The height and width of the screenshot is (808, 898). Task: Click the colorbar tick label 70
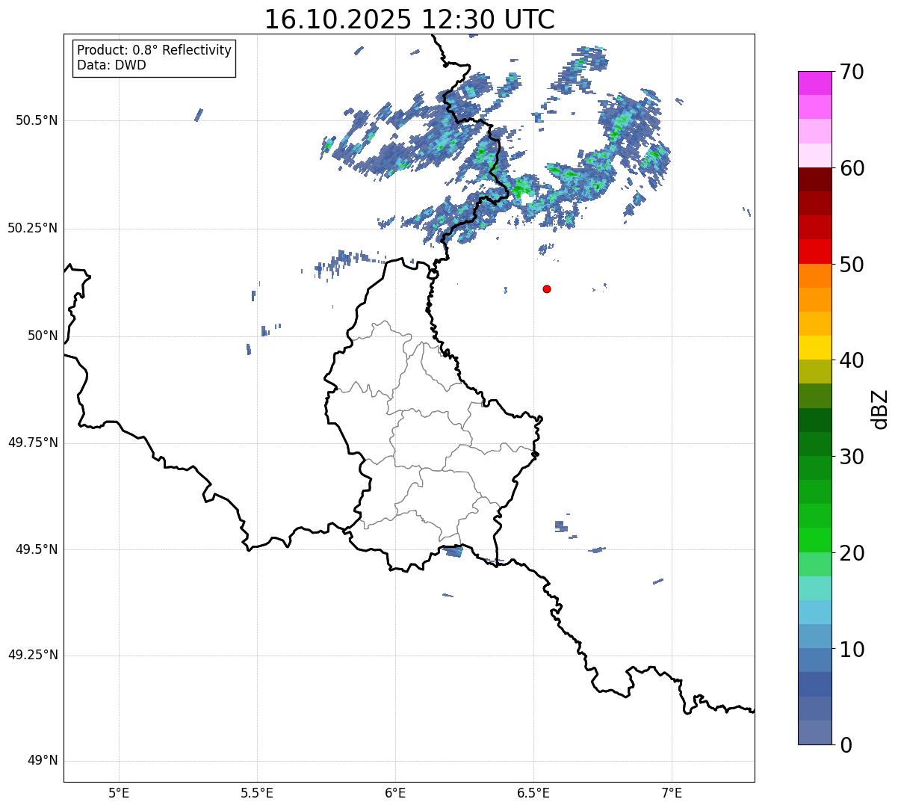click(x=852, y=72)
